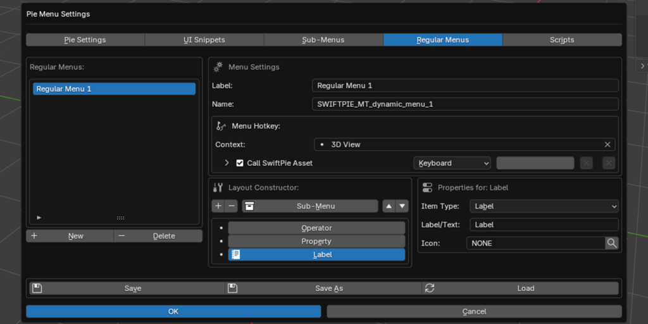Open the Keyboard input type dropdown

(x=452, y=163)
